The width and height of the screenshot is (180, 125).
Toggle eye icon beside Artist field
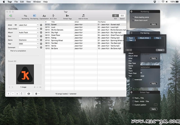tap(16, 25)
